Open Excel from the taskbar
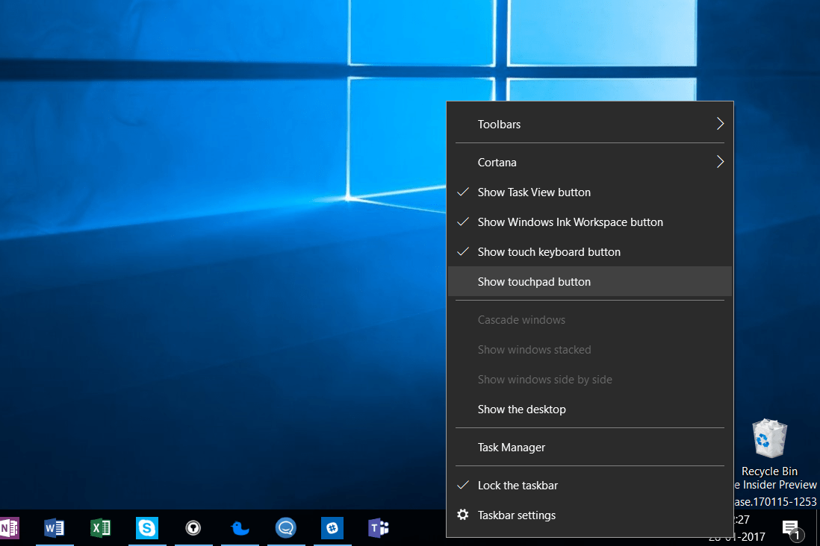The height and width of the screenshot is (546, 820). 100,528
